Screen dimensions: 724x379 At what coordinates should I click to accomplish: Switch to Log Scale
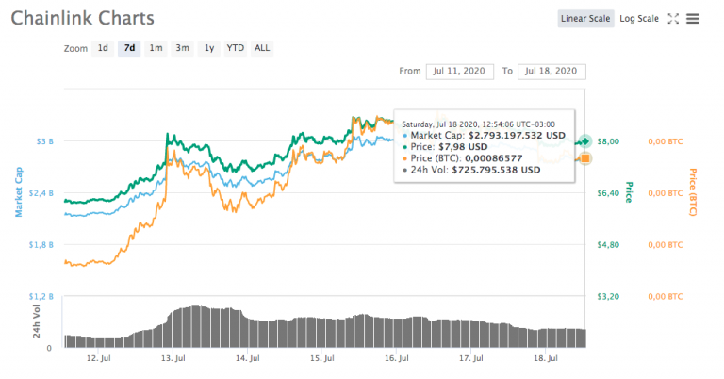click(x=639, y=19)
